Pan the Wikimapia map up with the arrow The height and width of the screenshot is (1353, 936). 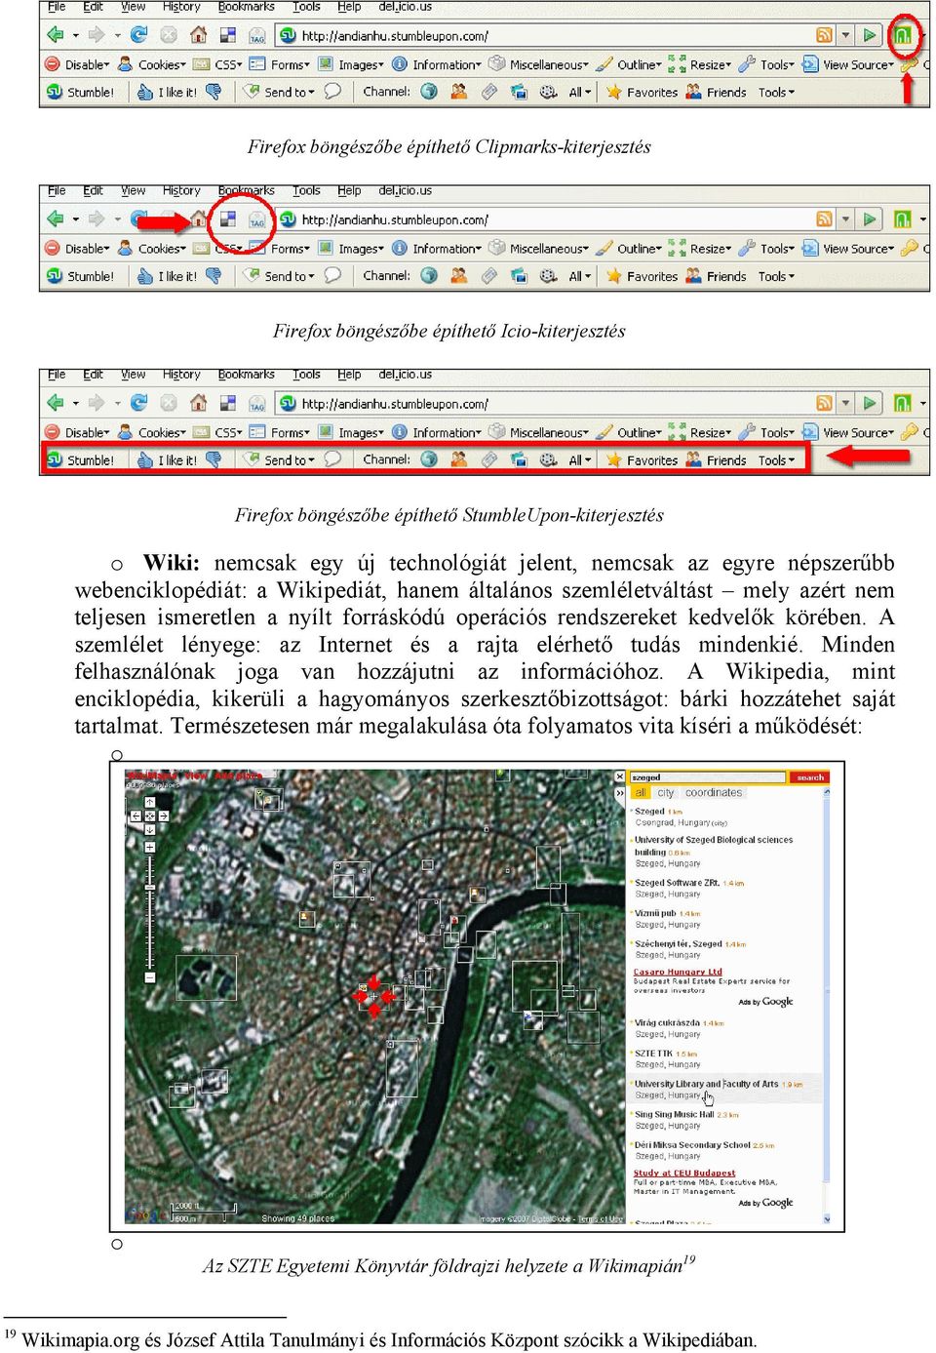coord(149,801)
